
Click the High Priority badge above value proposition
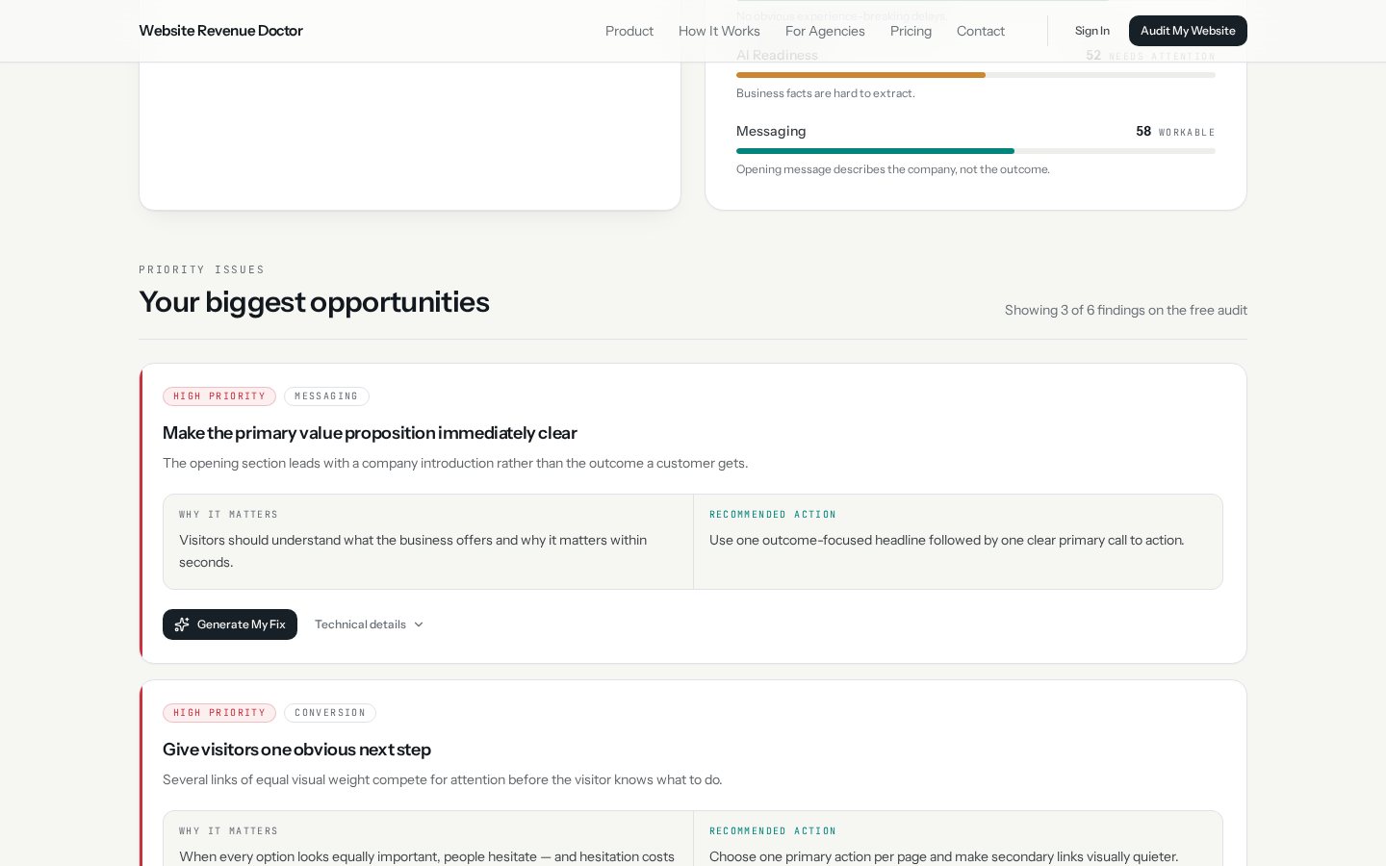(x=219, y=396)
